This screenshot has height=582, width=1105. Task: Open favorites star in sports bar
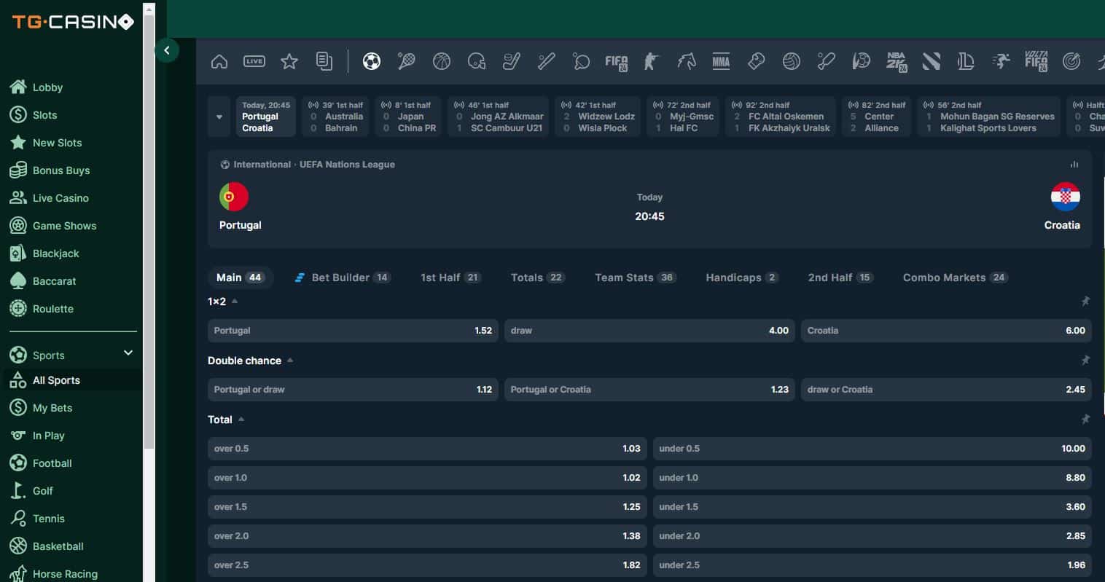coord(289,61)
